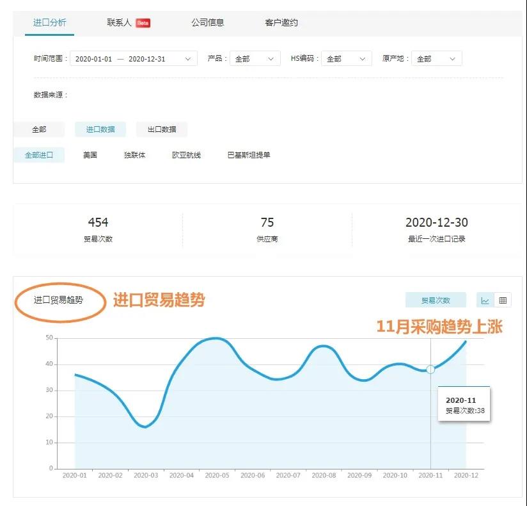Image resolution: width=527 pixels, height=506 pixels.
Task: Click the 2020-11 data point marker
Action: (x=430, y=370)
